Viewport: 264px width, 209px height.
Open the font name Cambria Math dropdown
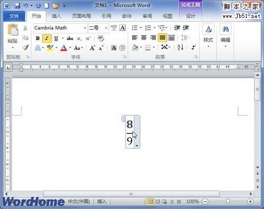85,28
